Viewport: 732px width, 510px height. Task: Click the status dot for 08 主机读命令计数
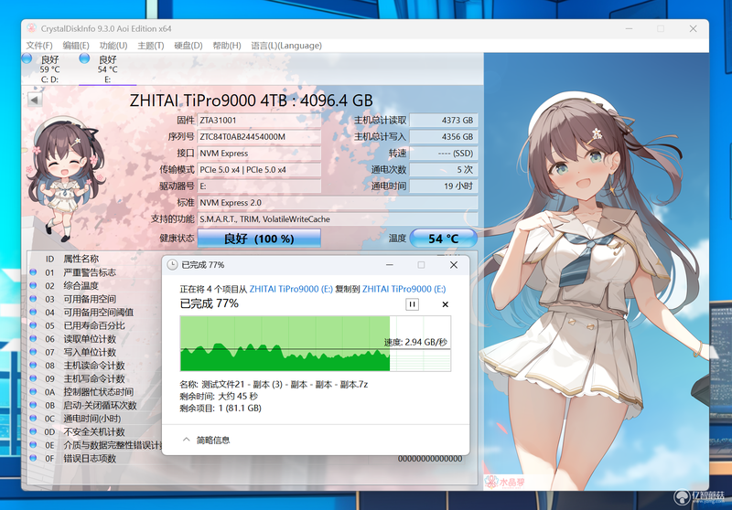[x=33, y=365]
